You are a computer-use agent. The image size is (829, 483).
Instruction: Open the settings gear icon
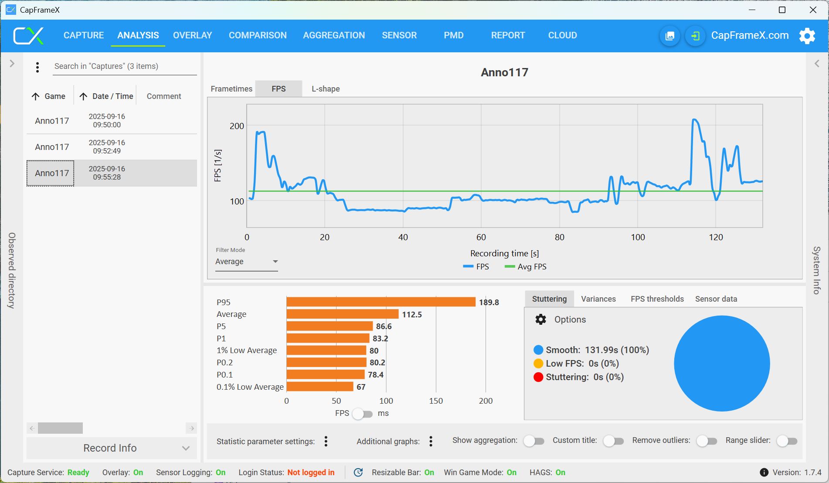click(807, 36)
